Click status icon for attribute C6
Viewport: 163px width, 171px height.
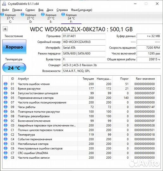pyautogui.click(x=6, y=148)
